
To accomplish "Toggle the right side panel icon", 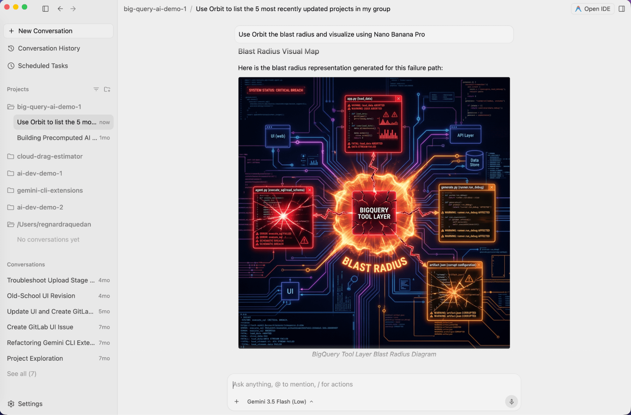I will pos(622,9).
